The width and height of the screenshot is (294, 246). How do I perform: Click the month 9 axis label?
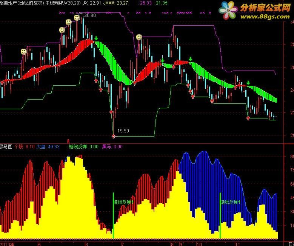181,244
